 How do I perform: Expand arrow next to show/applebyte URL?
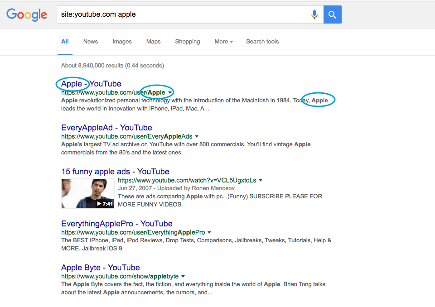[183, 277]
